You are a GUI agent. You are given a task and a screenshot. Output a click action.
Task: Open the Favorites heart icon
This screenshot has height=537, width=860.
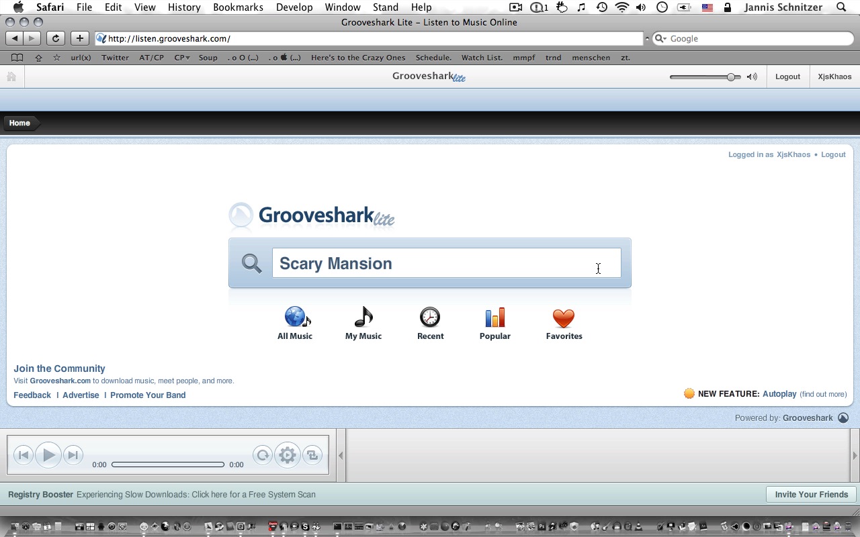[564, 318]
